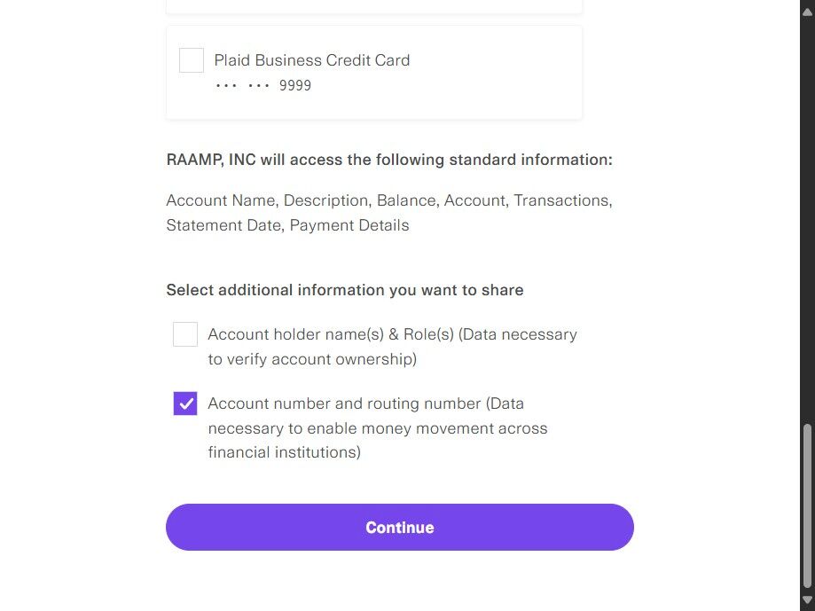
Task: Click the 'Statement Date, Payment Details' text
Action: (x=287, y=225)
